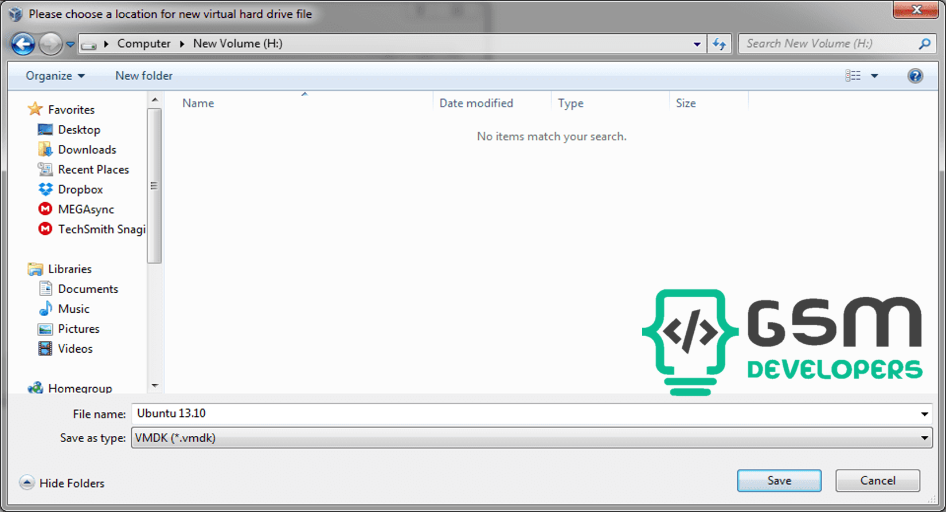This screenshot has width=946, height=512.
Task: Expand the arrow after Computer in path
Action: (x=182, y=44)
